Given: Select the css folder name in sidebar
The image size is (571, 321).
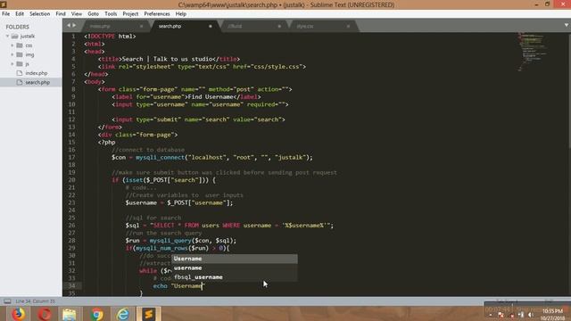Looking at the screenshot, I should [x=29, y=45].
